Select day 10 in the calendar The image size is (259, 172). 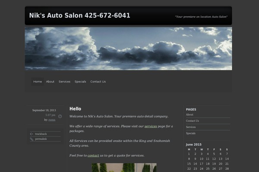202,159
